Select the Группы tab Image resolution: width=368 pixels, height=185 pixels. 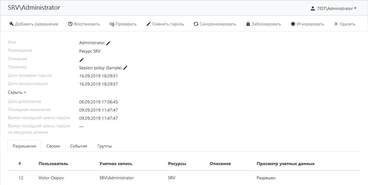105,146
